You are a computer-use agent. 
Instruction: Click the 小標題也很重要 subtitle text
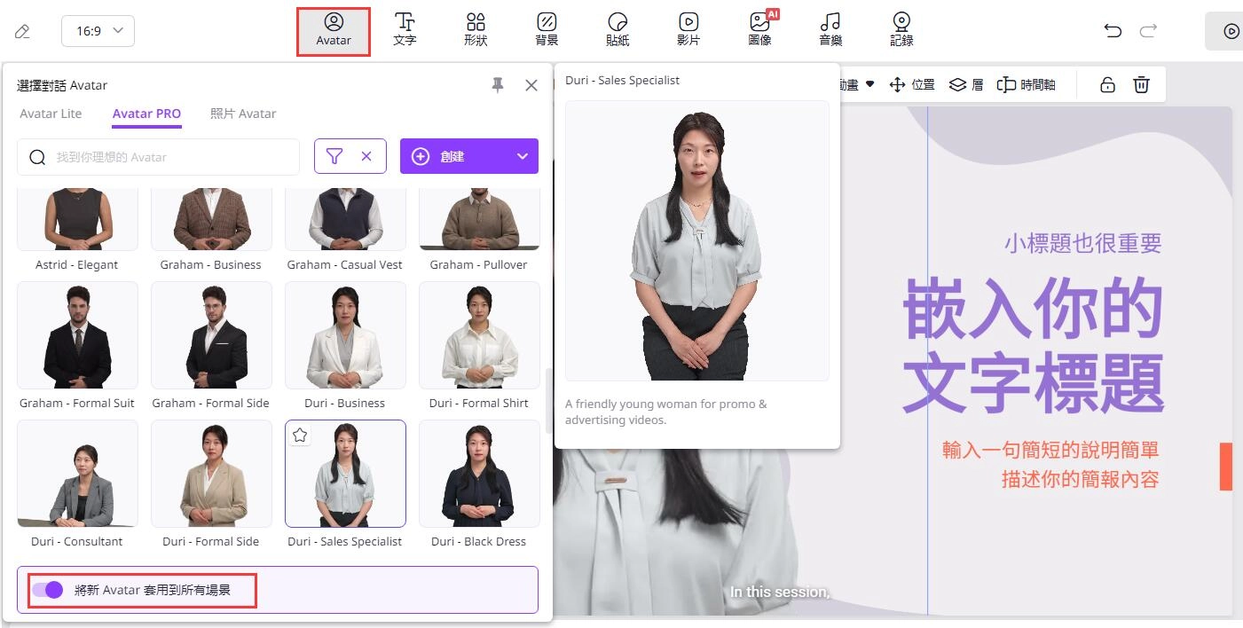pos(1083,243)
